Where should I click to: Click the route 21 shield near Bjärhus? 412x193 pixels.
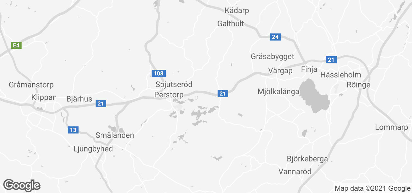pos(101,104)
